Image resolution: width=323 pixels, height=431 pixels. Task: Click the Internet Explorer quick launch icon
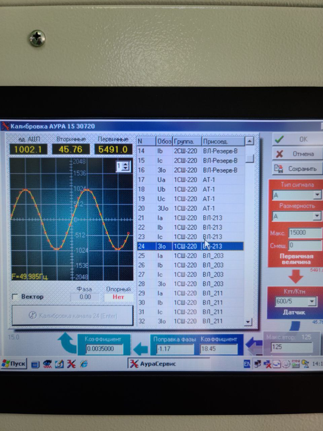(x=84, y=364)
